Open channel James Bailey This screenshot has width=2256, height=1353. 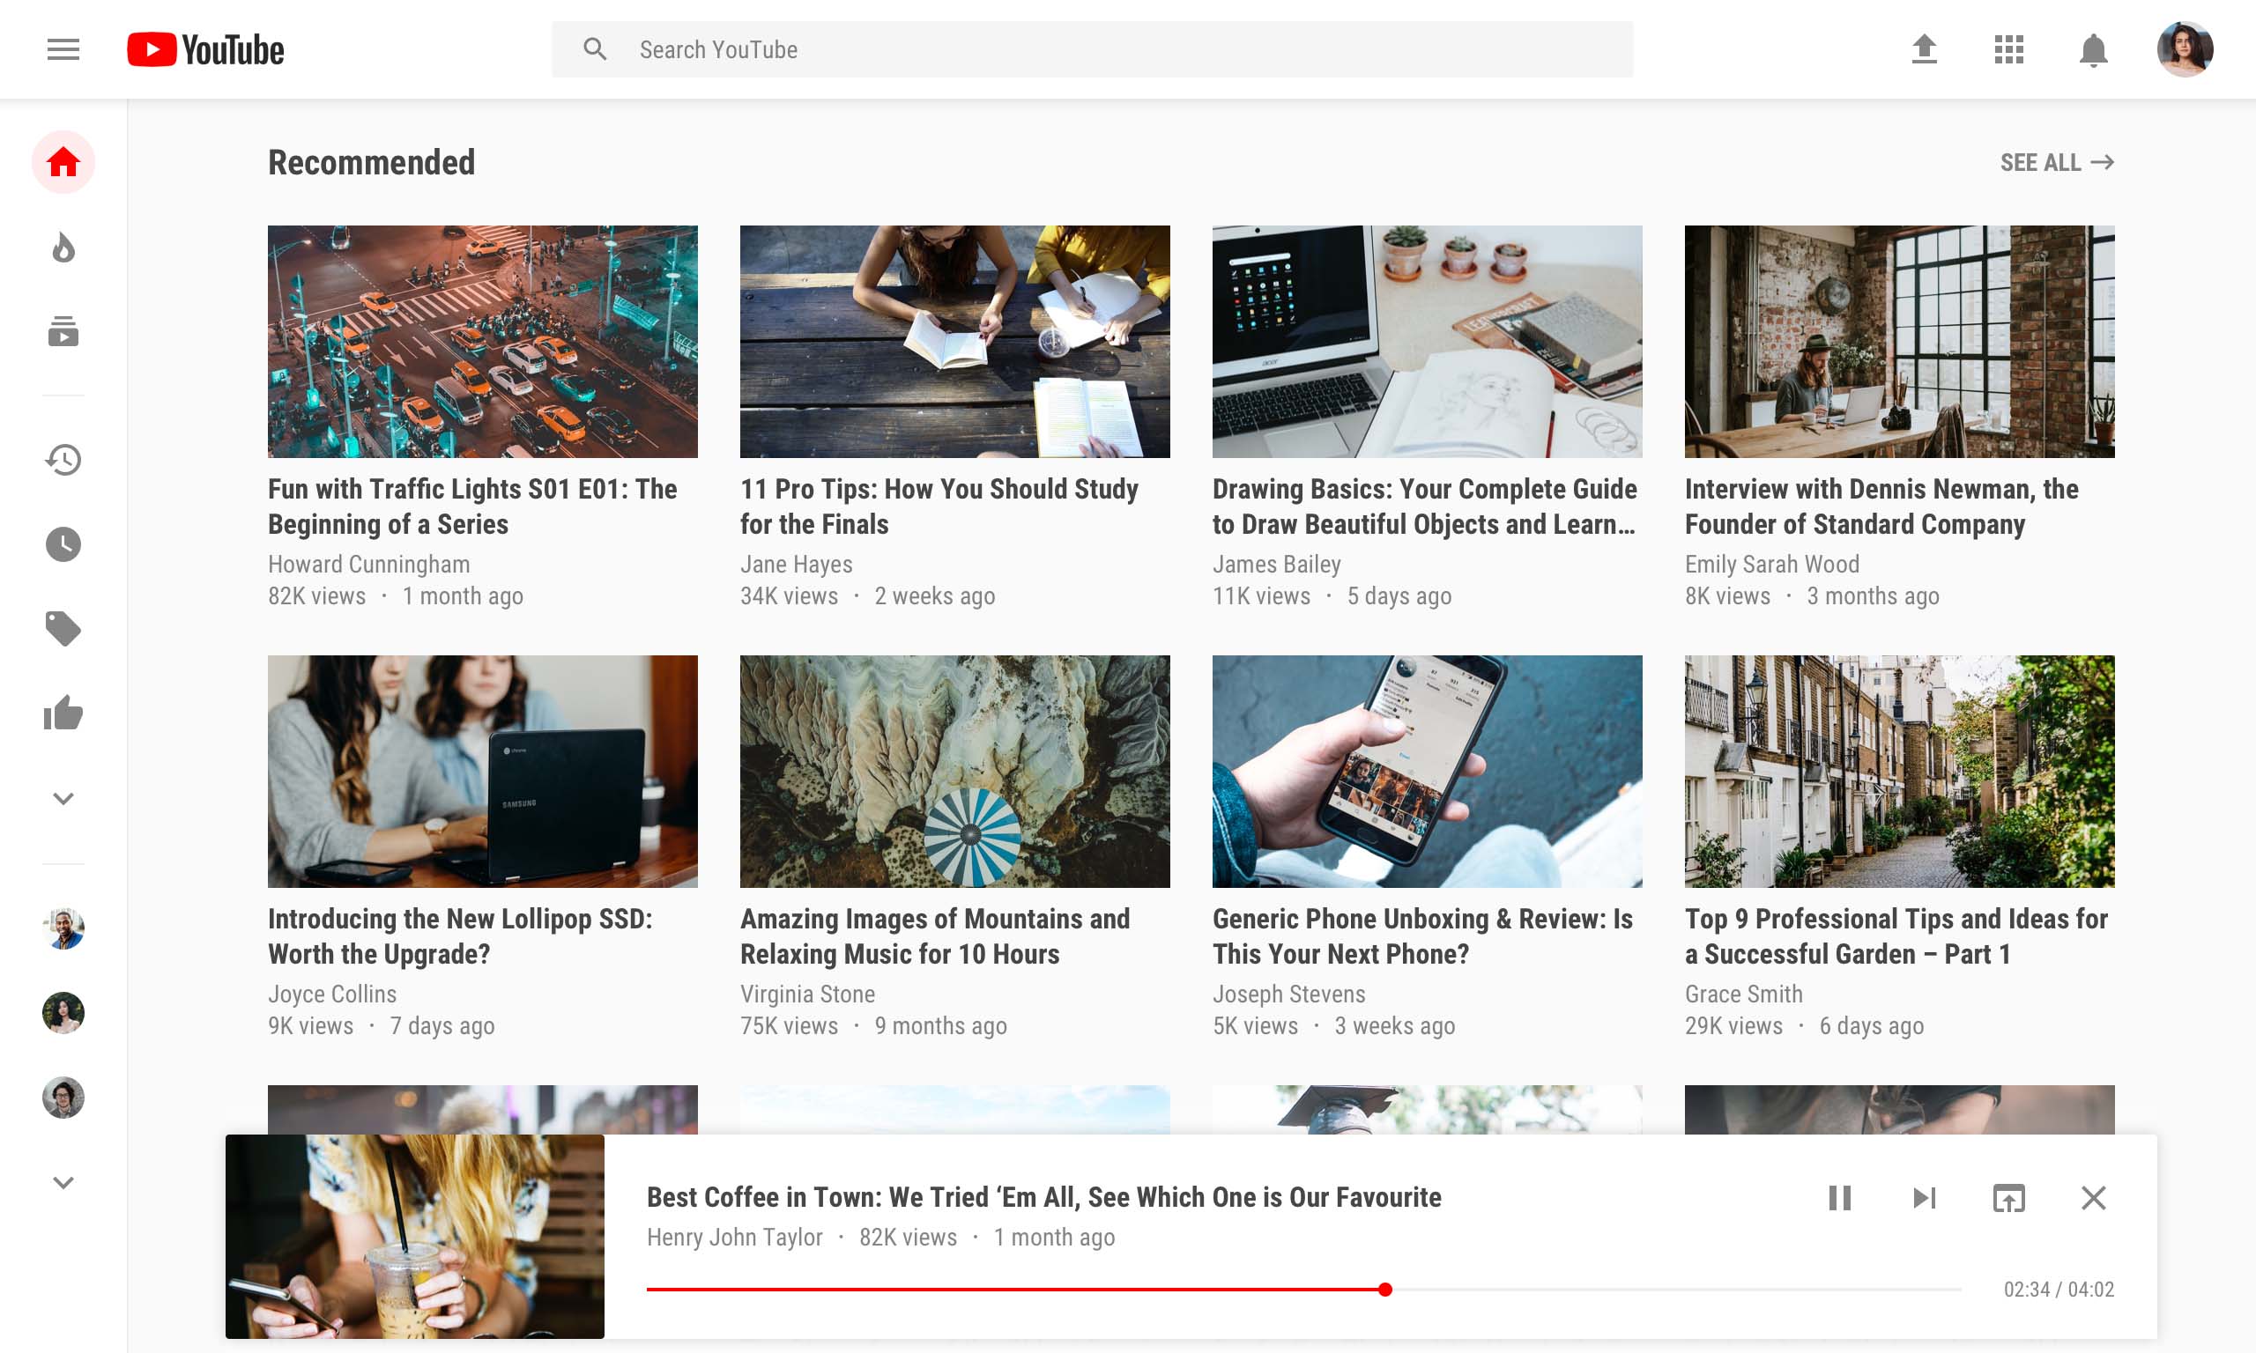tap(1277, 565)
